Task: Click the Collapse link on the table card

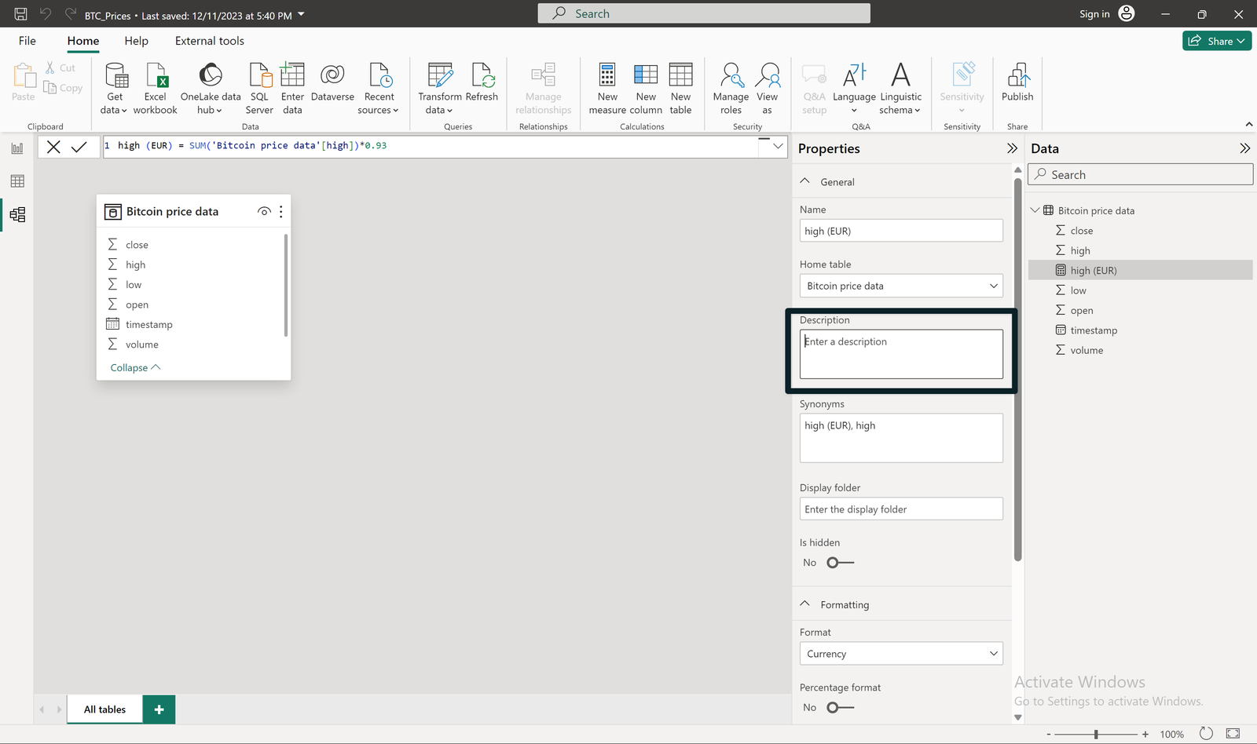Action: click(134, 367)
